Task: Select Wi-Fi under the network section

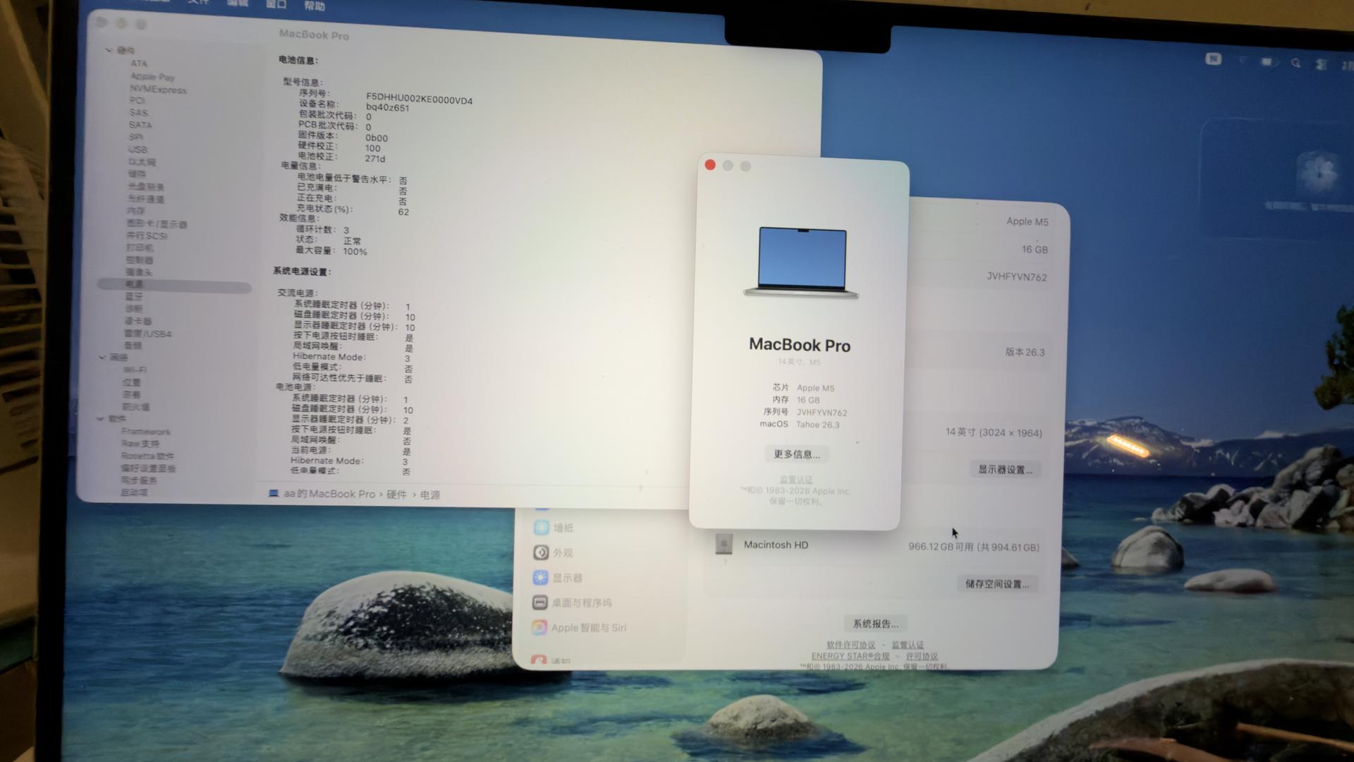Action: (x=135, y=370)
